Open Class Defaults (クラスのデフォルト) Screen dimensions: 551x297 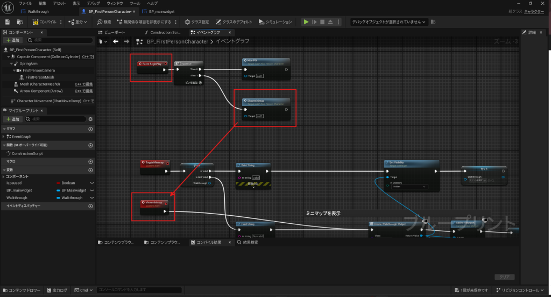tap(234, 22)
